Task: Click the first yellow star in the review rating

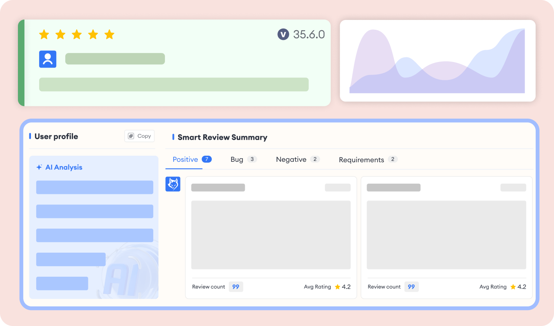Action: 44,35
